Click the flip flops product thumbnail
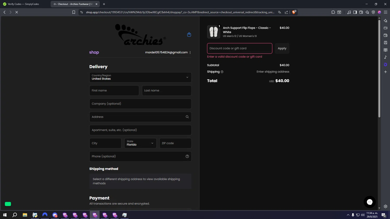Screen dimensions: 390x219 tap(214, 32)
